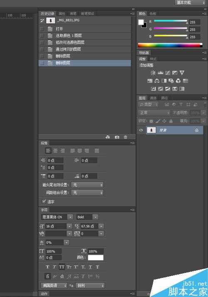Set history brush source for 打开 state
The width and height of the screenshot is (208, 297).
click(42, 29)
